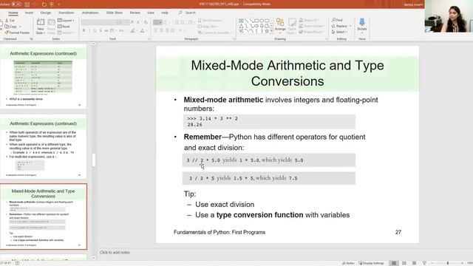Open the Review tab
473x266 pixels.
(135, 13)
